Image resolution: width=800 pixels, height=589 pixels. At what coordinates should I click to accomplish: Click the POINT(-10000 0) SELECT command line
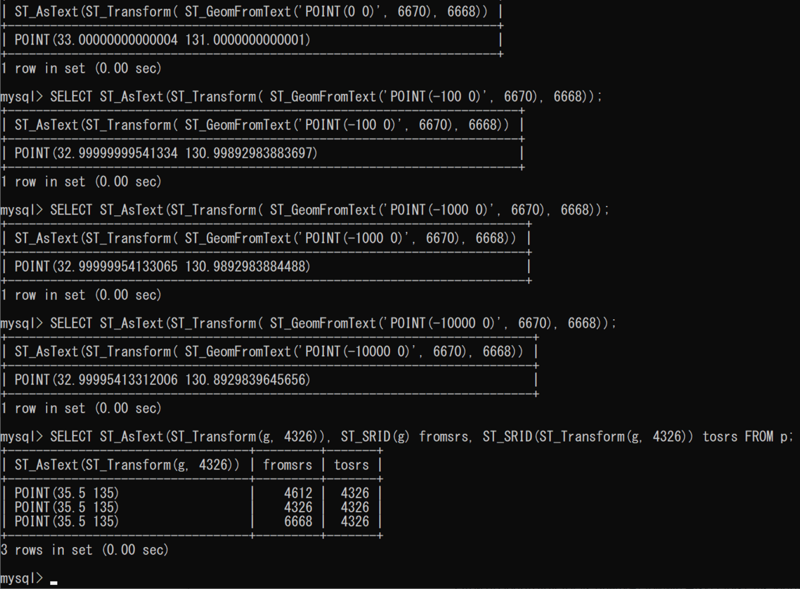click(308, 323)
